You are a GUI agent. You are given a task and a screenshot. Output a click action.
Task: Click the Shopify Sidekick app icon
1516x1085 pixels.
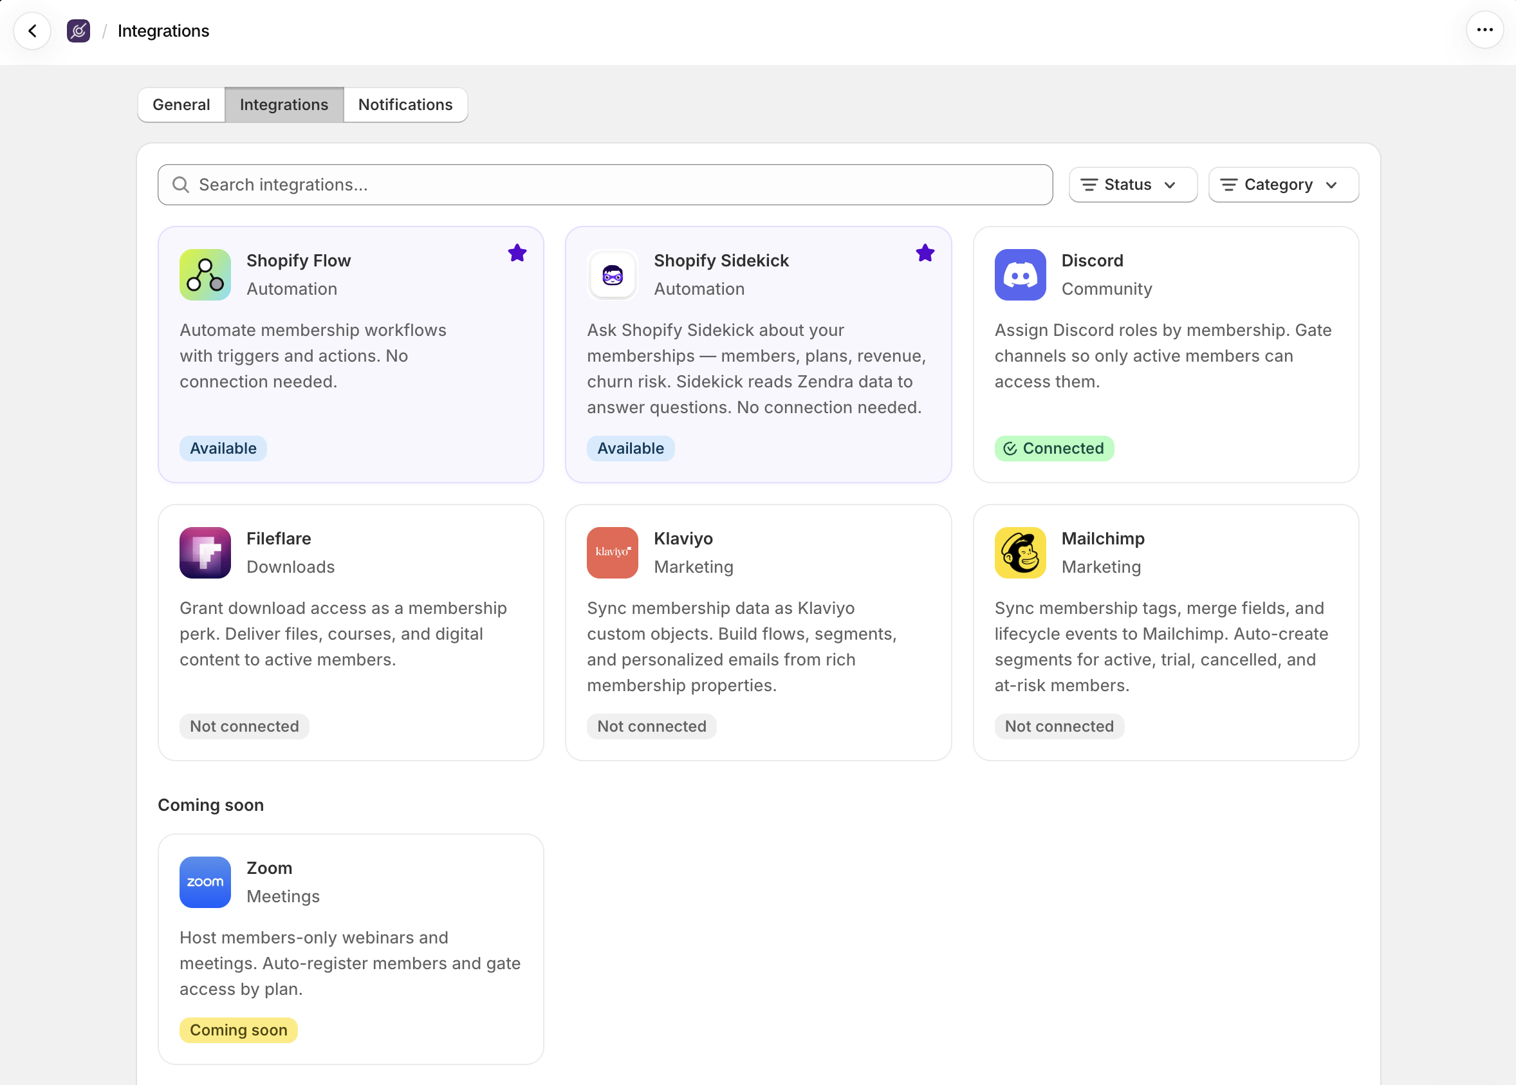click(613, 275)
